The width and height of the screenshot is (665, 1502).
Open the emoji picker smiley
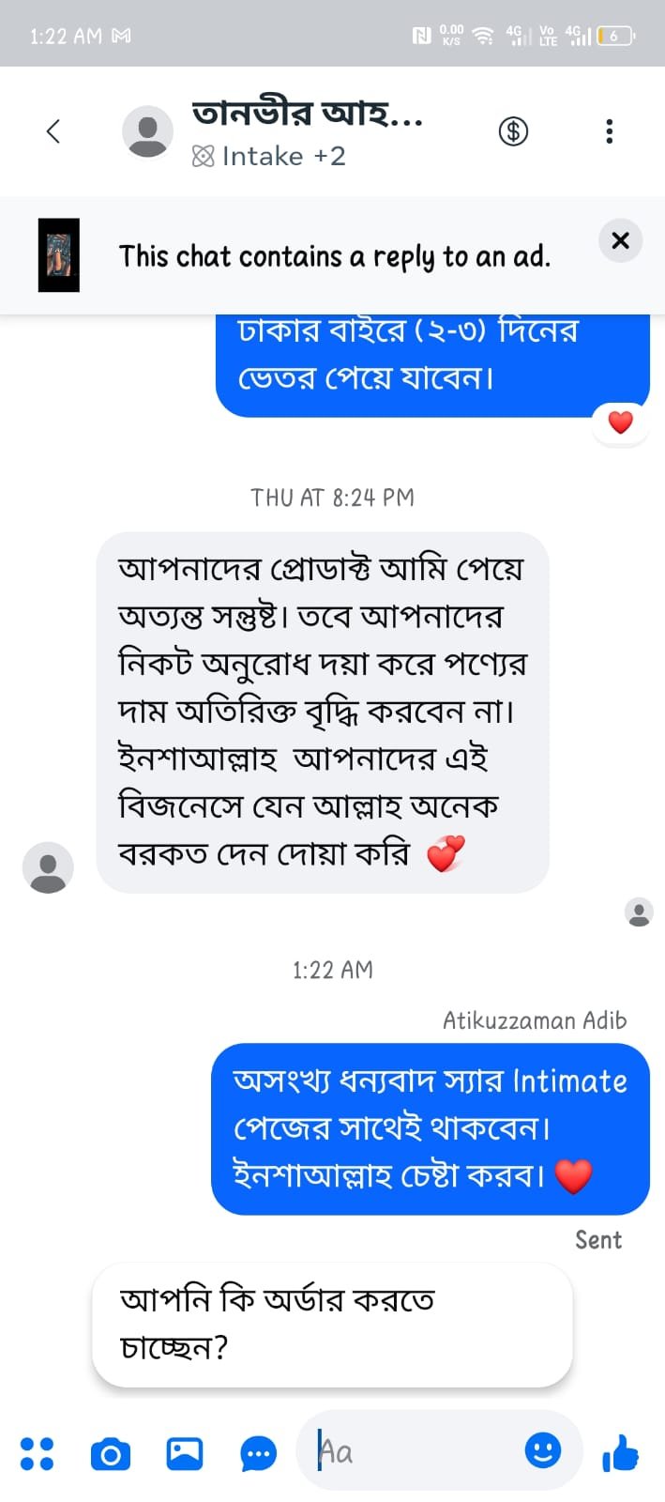pyautogui.click(x=542, y=1450)
